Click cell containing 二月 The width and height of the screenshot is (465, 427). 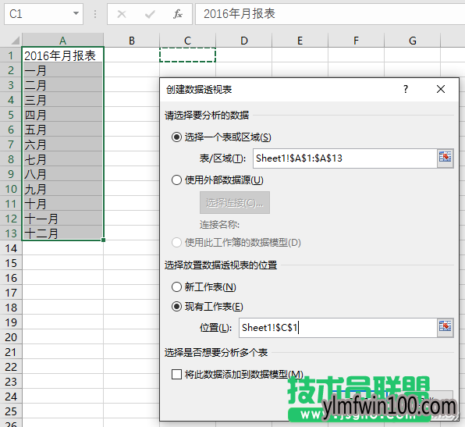click(62, 85)
